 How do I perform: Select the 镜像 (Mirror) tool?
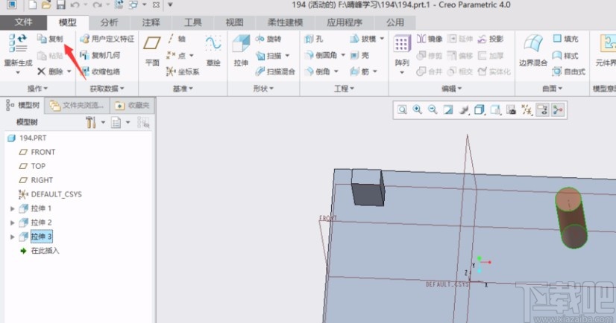tap(430, 39)
